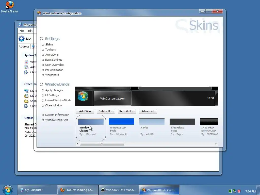This screenshot has height=195, width=260.
Task: Click Unload WindowBlinds option
Action: point(58,100)
